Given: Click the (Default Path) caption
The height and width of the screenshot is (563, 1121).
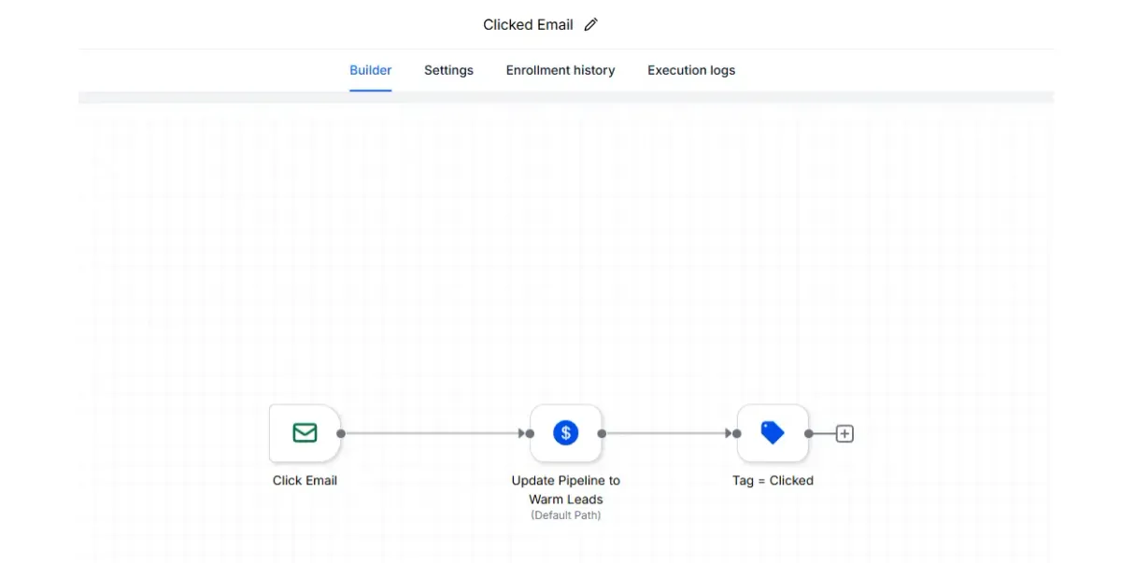Looking at the screenshot, I should 566,515.
